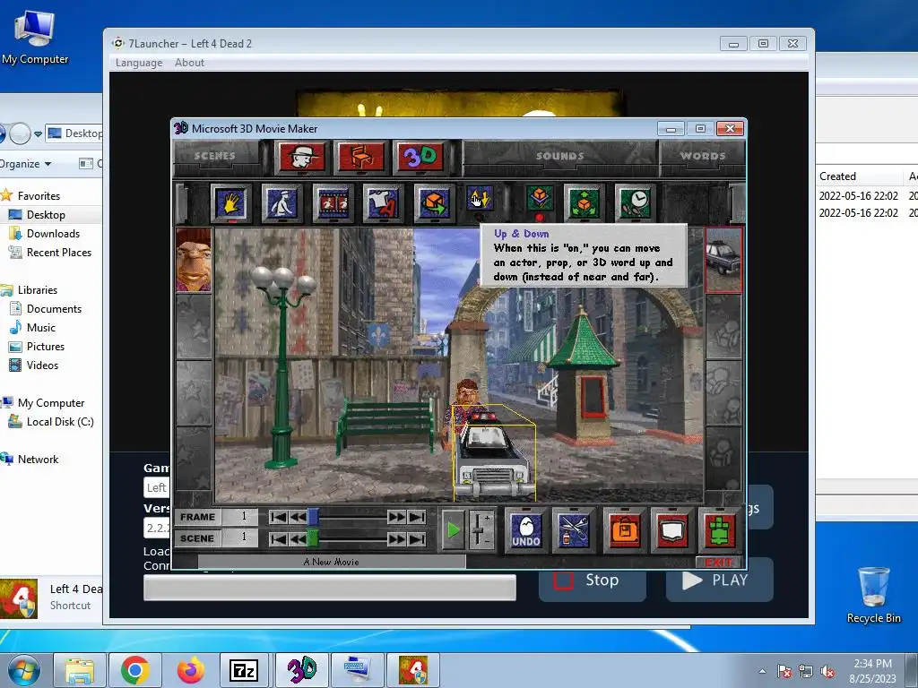
Task: Step forward one frame
Action: pyautogui.click(x=396, y=517)
